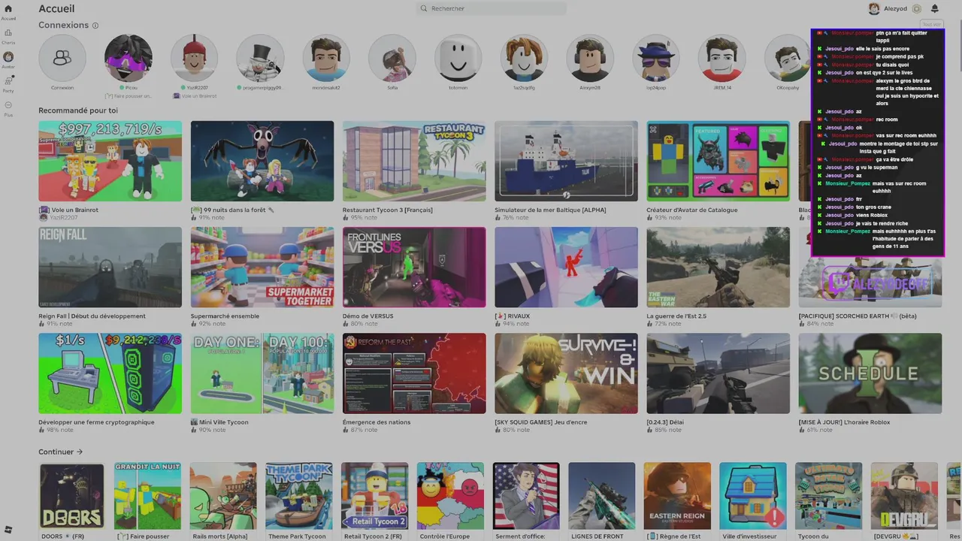Open Vole un Brainrot game thumbnail

click(110, 161)
